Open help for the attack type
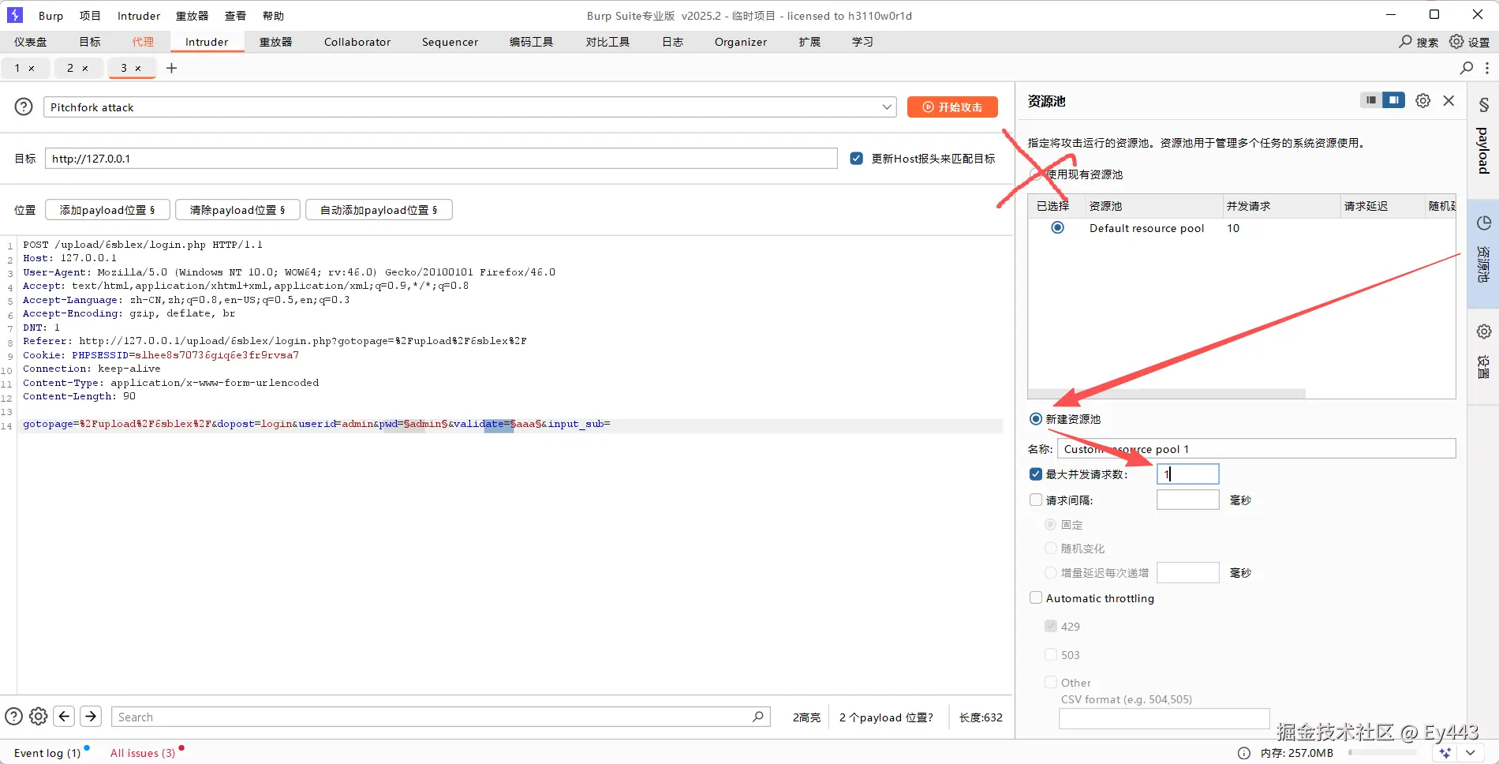The image size is (1499, 764). [x=24, y=107]
